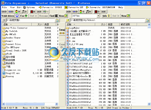Viewport: 151px width, 110px height.
Task: Browse for a destination folder
Action: [147, 20]
